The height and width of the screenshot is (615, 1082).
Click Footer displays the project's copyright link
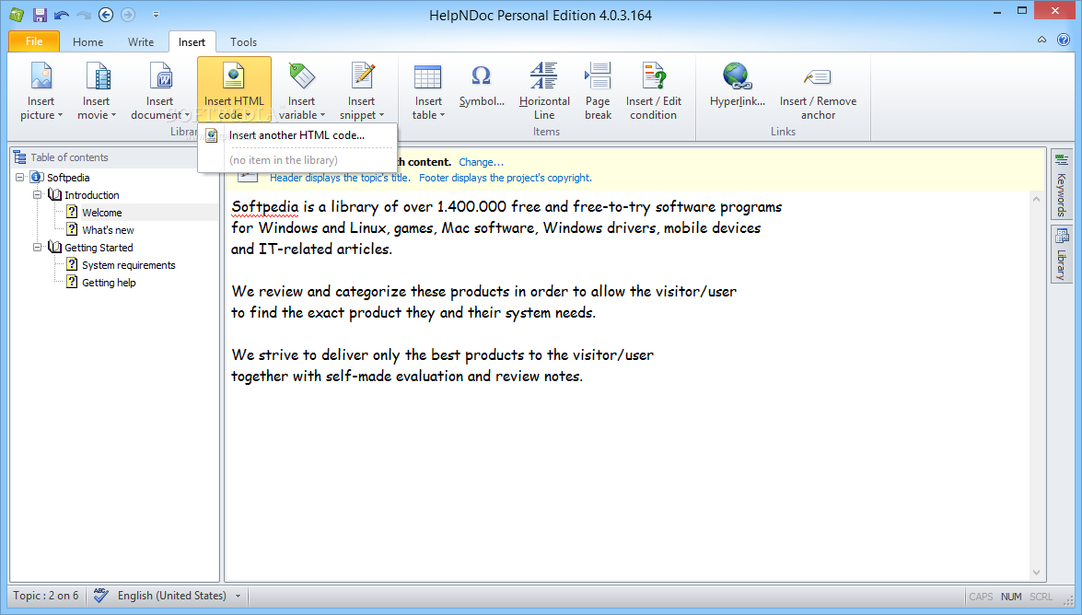(506, 178)
